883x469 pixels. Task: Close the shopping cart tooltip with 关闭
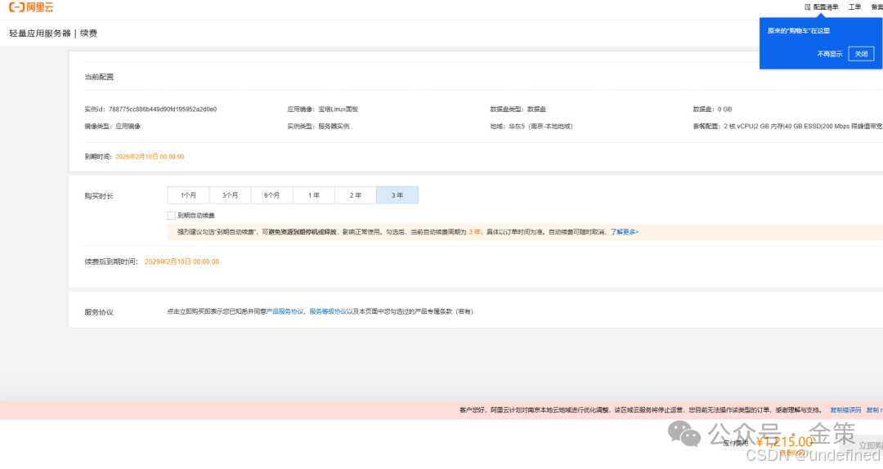[861, 54]
